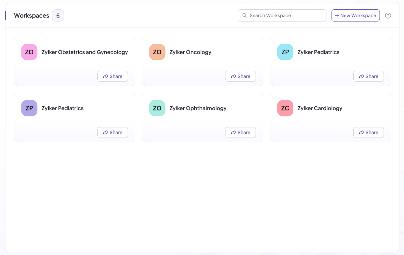Focus the Search Workspace field
Viewport: 404px width, 255px height.
[x=282, y=16]
